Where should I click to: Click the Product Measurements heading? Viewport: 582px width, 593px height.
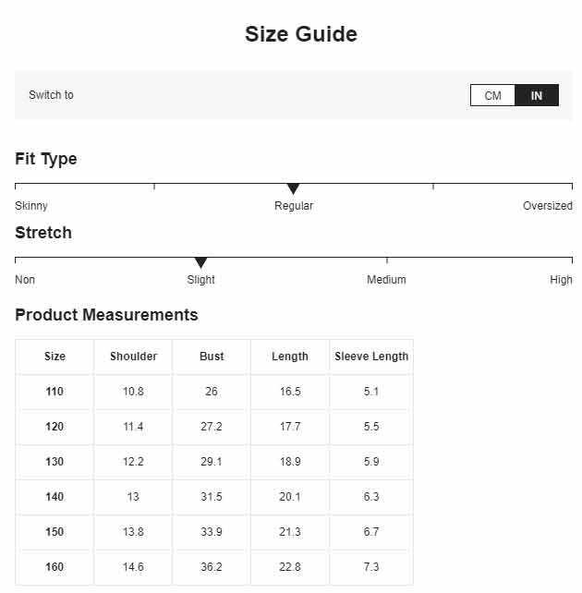pos(106,315)
